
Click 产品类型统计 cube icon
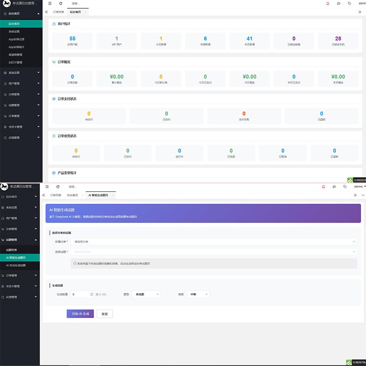point(54,173)
